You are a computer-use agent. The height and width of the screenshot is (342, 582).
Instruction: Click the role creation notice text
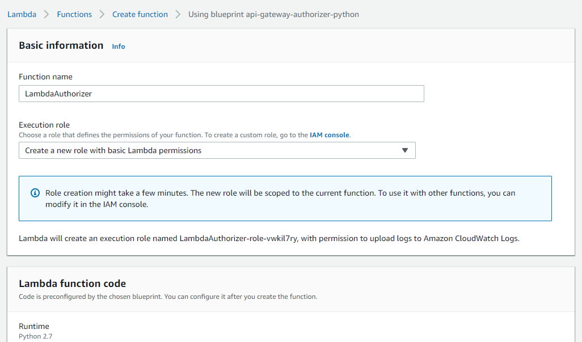[280, 199]
